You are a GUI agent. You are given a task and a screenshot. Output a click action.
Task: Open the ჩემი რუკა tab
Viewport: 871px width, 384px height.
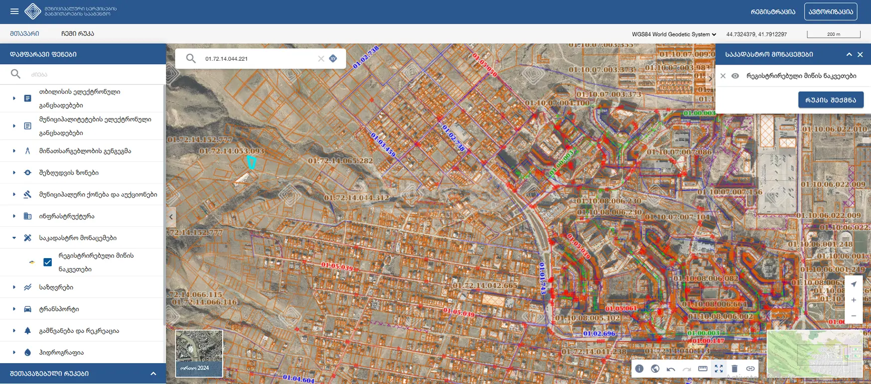click(78, 33)
